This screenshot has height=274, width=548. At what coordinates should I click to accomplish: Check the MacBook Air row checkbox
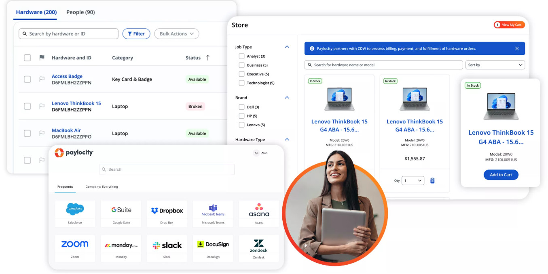28,133
